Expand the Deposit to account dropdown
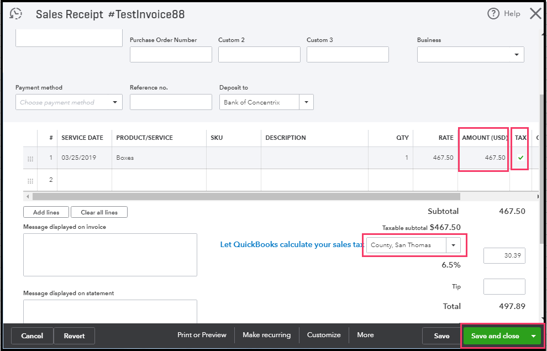The height and width of the screenshot is (351, 547). click(307, 102)
